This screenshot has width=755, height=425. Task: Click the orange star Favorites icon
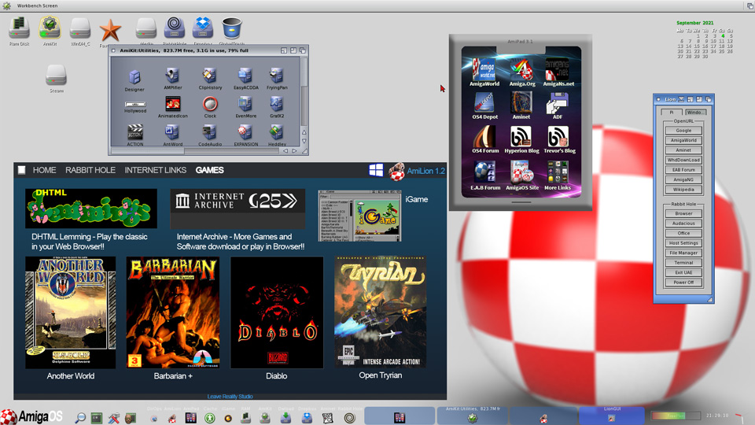(110, 31)
